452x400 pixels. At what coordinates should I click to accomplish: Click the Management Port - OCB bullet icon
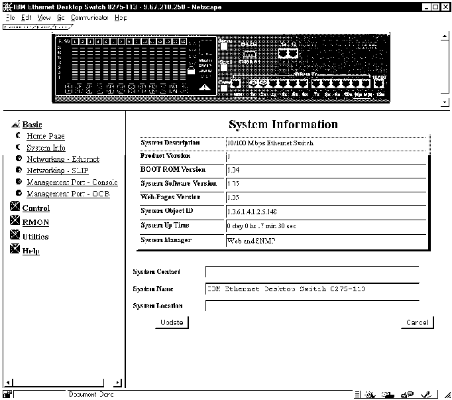pyautogui.click(x=19, y=194)
